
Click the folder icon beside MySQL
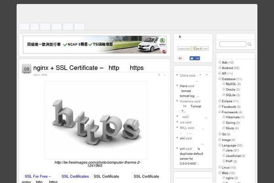point(224,84)
